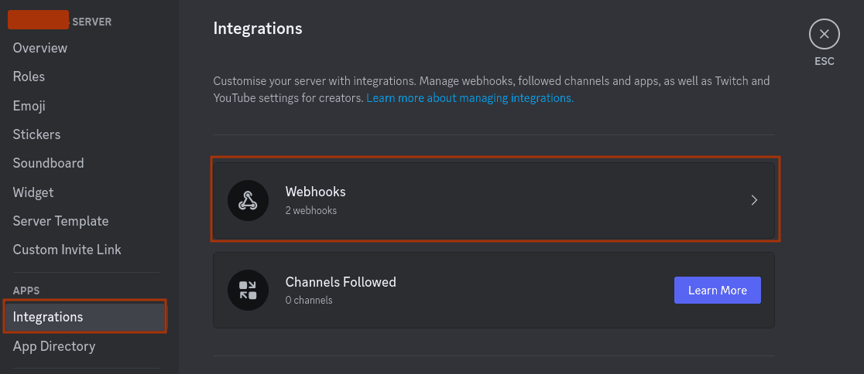Viewport: 864px width, 374px height.
Task: Follow the managing integrations help link
Action: 469,98
